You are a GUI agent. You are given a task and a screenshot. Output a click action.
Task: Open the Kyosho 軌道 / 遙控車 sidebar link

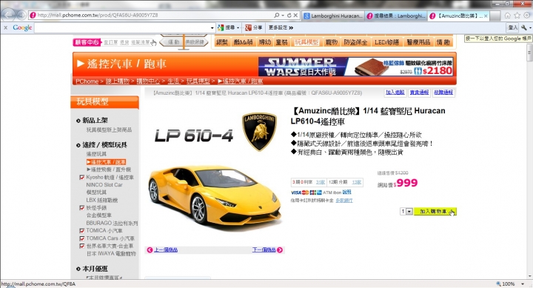click(110, 178)
